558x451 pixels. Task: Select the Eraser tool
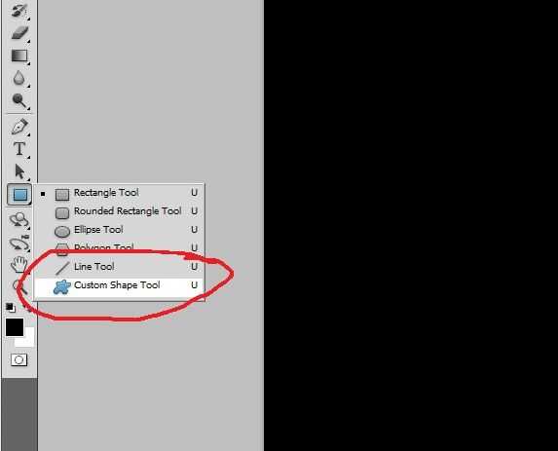tap(19, 33)
